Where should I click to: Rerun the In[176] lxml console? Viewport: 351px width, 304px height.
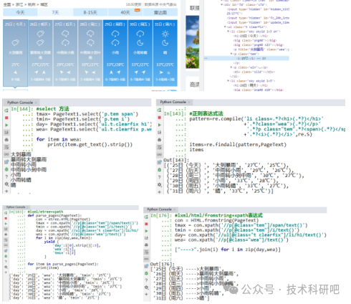(x=146, y=217)
